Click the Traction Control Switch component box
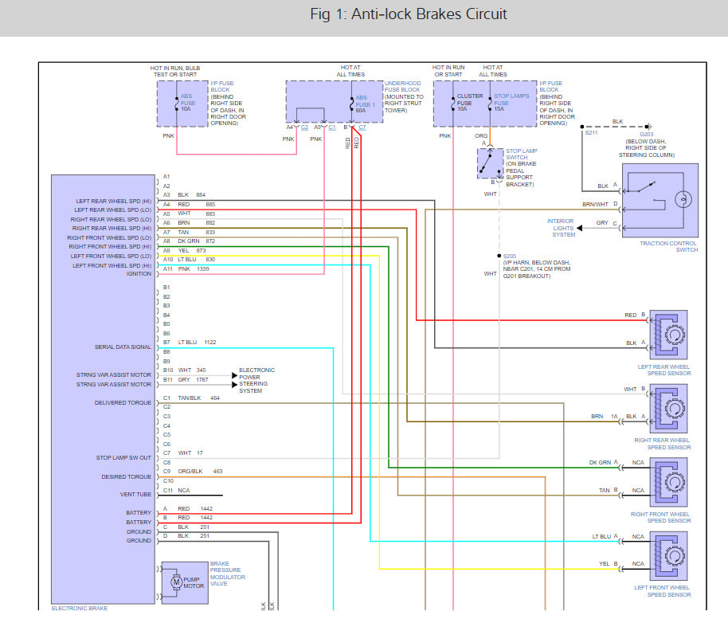This screenshot has height=627, width=728. [660, 201]
